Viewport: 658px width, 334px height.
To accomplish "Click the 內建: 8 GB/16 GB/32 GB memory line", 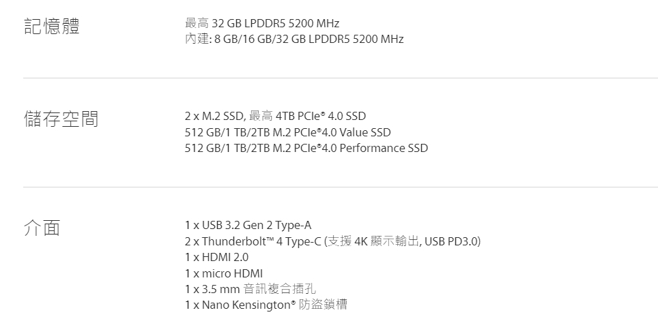I will [294, 39].
